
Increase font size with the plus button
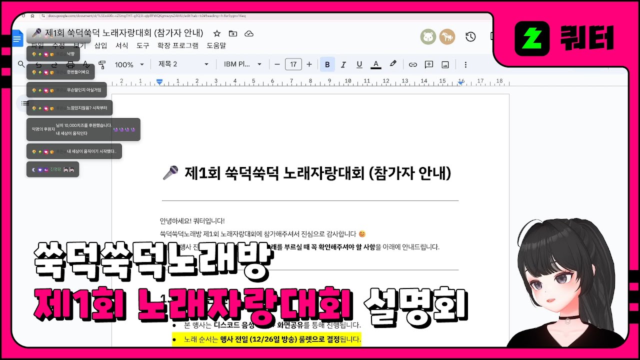[x=309, y=64]
